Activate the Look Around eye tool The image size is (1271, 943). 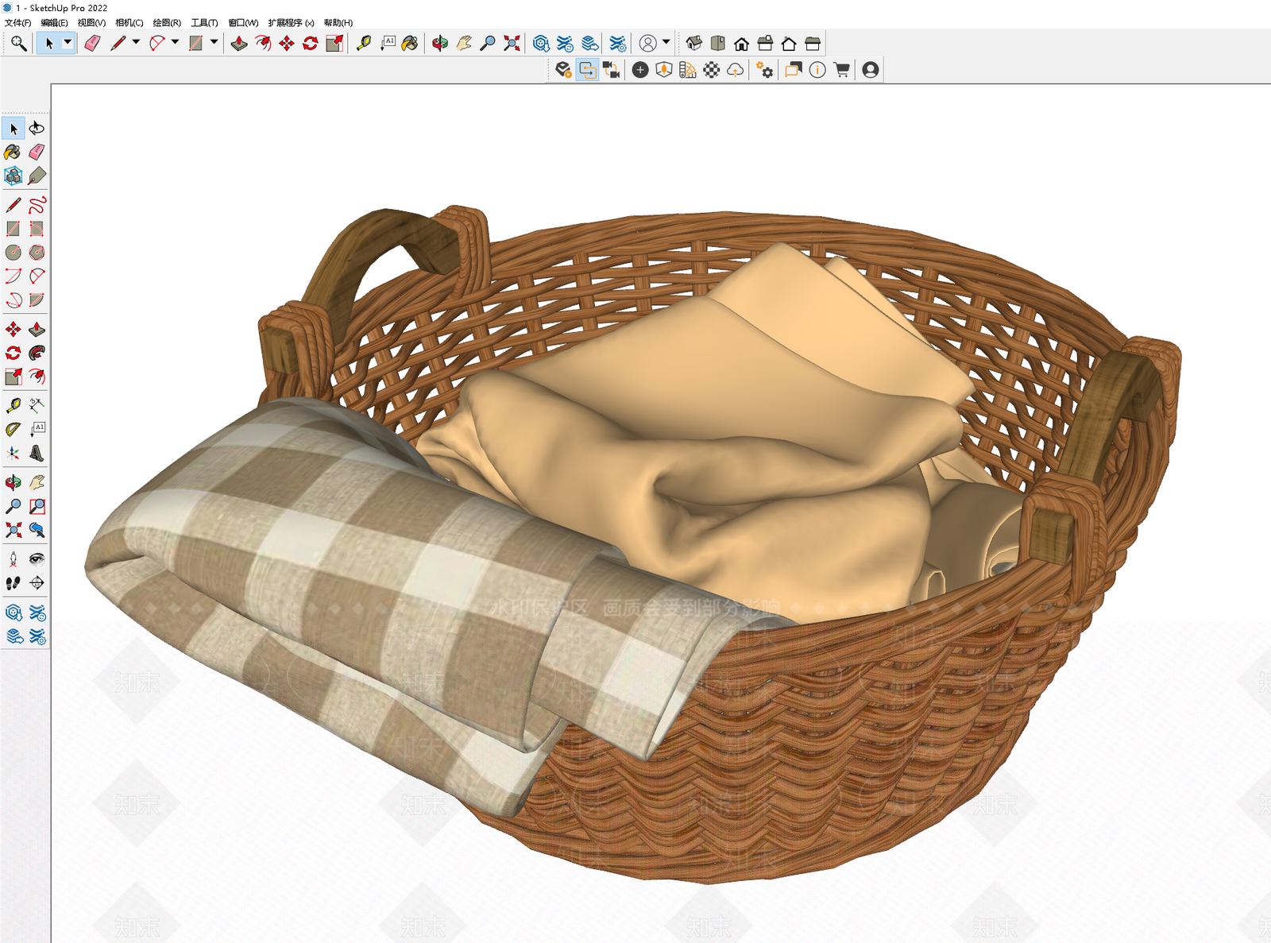click(x=37, y=559)
